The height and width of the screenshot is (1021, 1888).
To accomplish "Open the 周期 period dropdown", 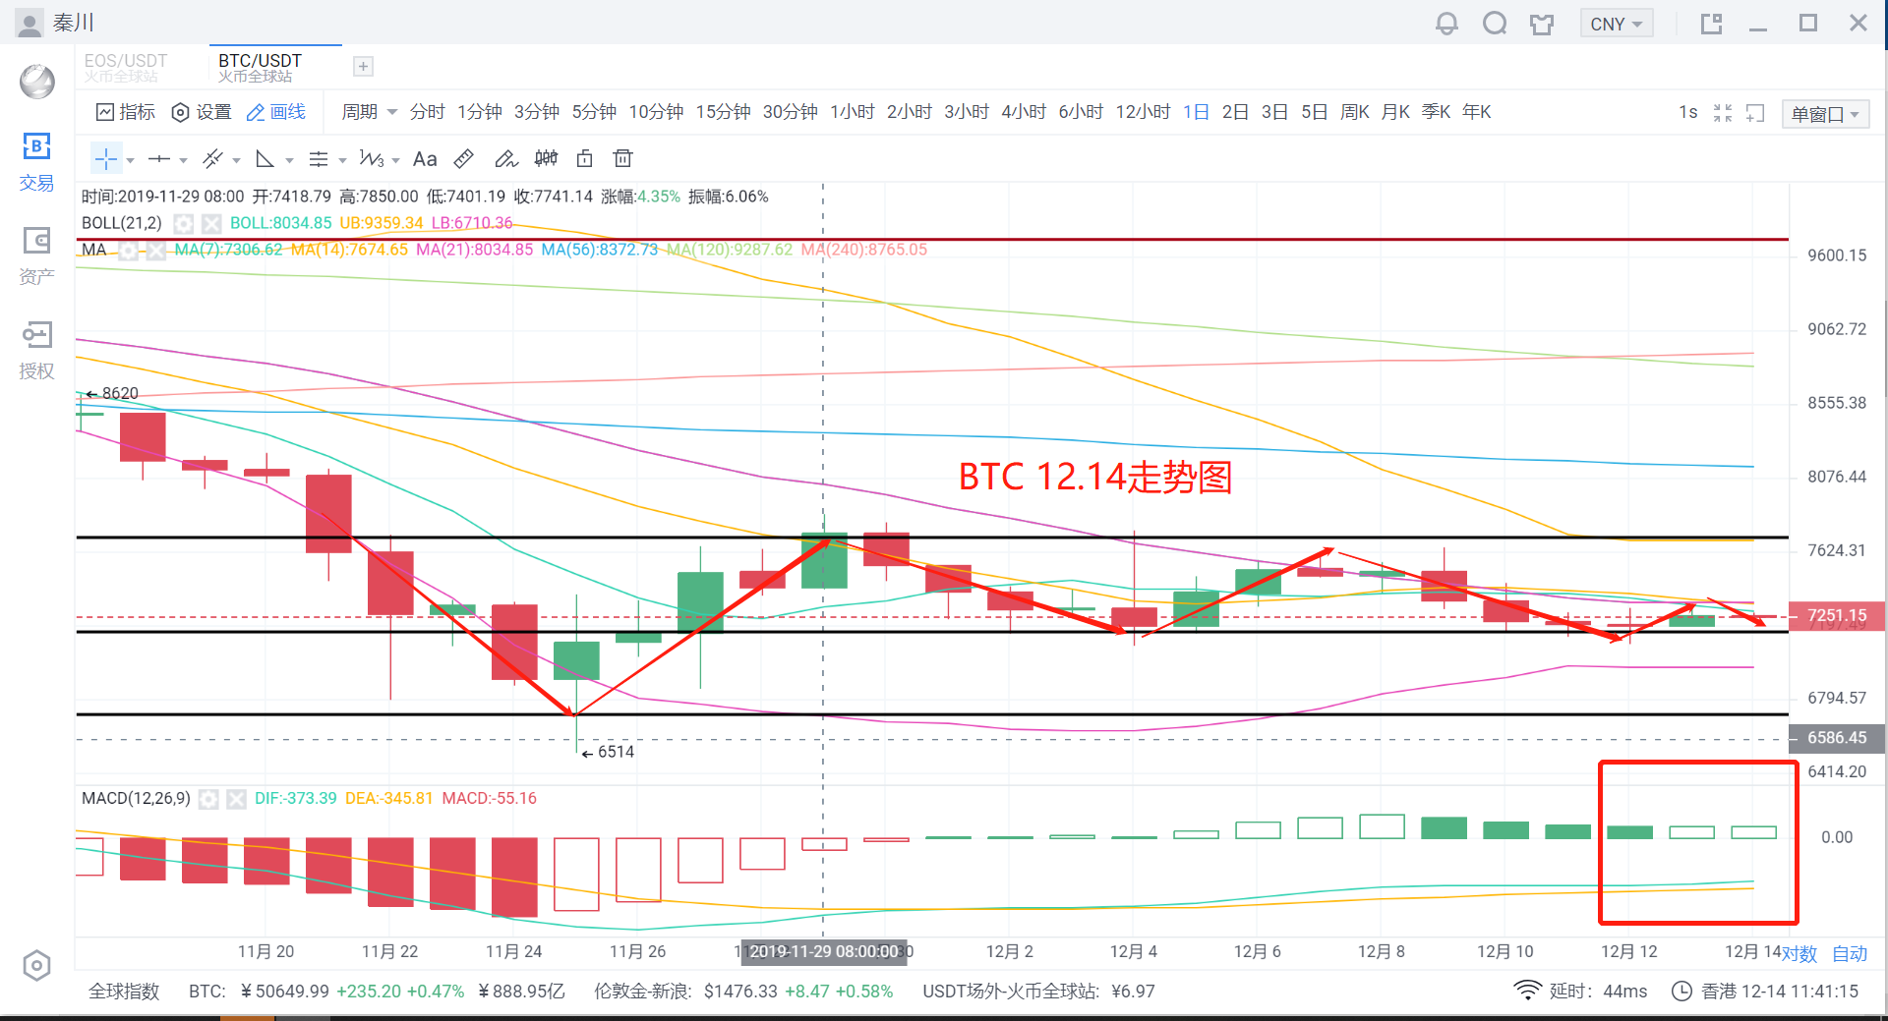I will [369, 112].
